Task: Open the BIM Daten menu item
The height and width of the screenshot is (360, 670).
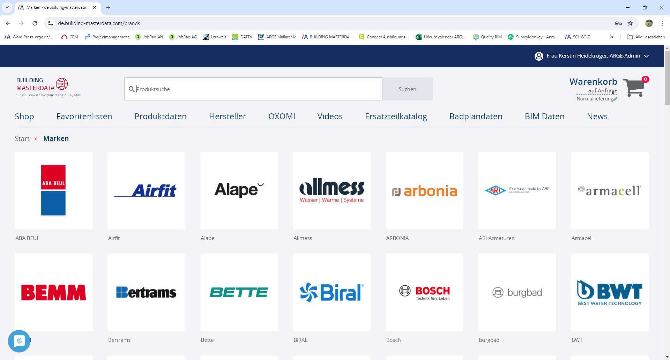Action: pyautogui.click(x=545, y=117)
